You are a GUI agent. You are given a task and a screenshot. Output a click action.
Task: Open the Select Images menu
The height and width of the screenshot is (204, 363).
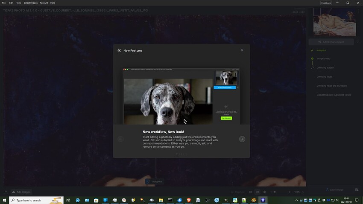tap(31, 3)
